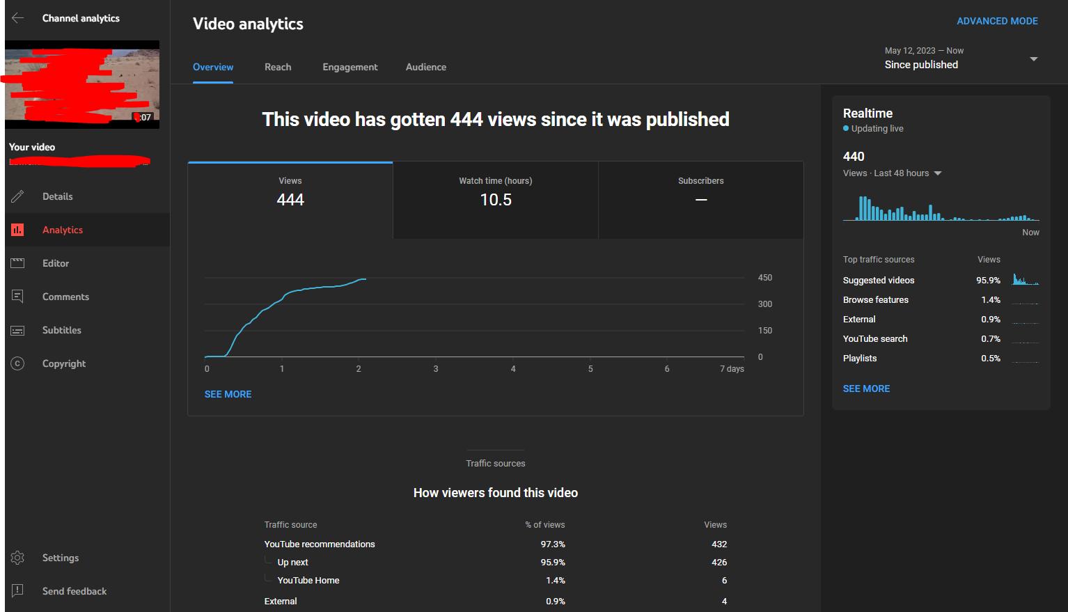Image resolution: width=1068 pixels, height=612 pixels.
Task: Click the Up next traffic row
Action: (496, 562)
